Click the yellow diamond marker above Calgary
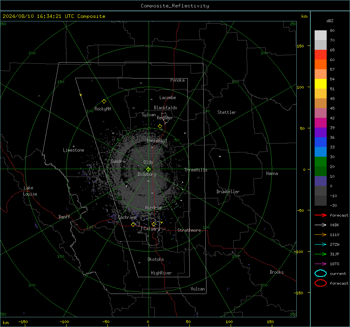Screen dimensions: 350x327 coord(154,224)
